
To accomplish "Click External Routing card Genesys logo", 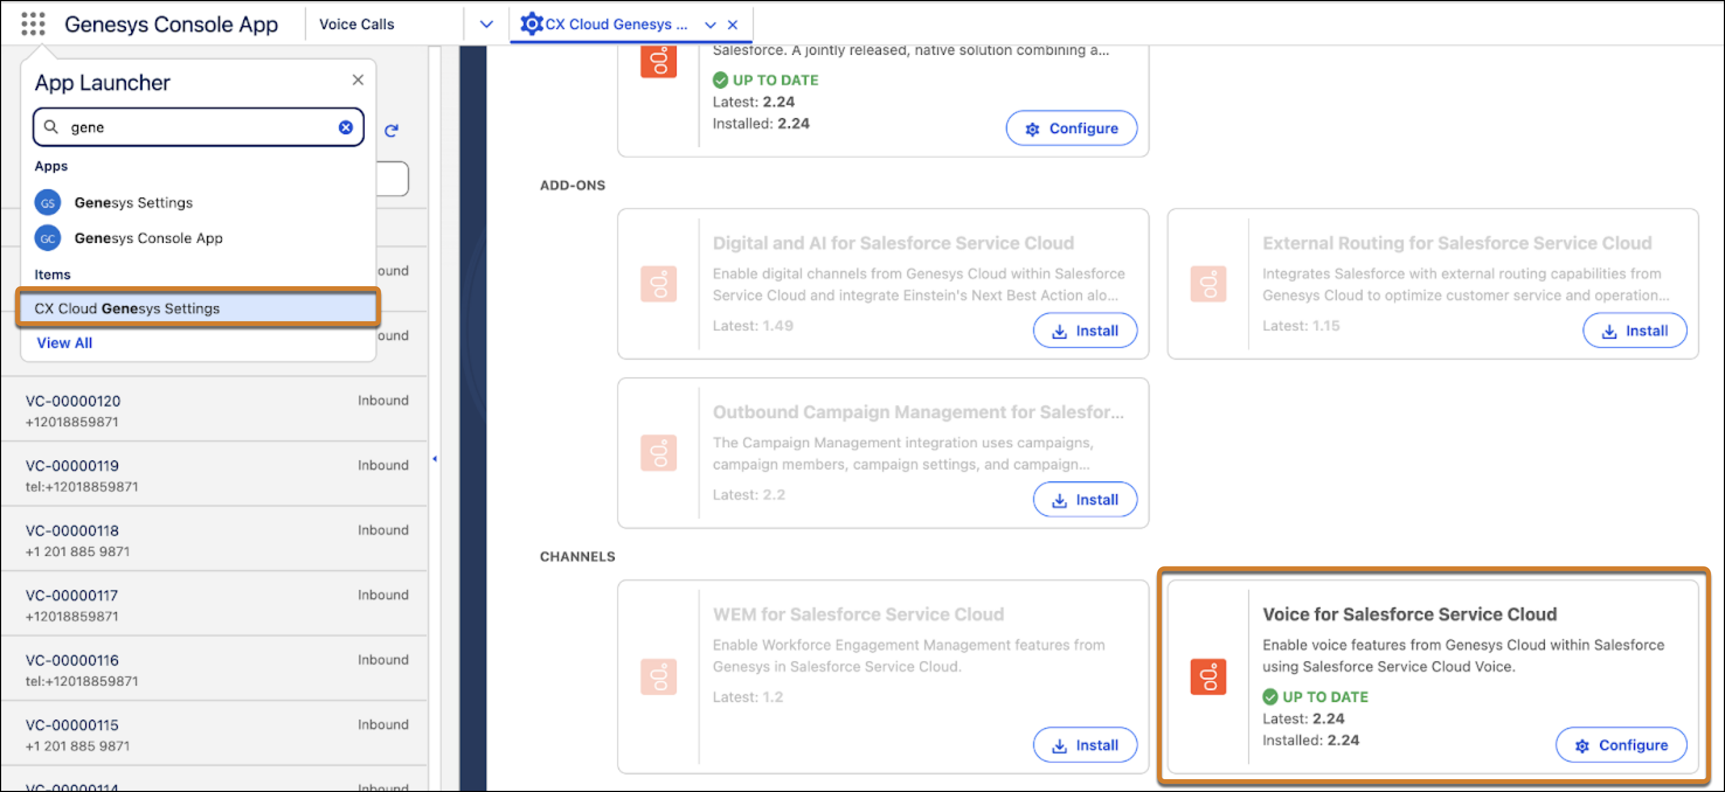I will coord(1208,284).
